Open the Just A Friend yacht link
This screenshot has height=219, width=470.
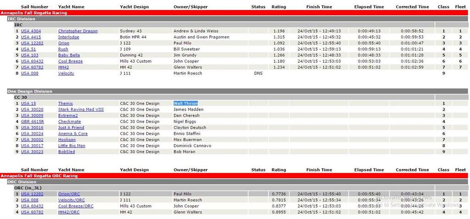coord(71,128)
